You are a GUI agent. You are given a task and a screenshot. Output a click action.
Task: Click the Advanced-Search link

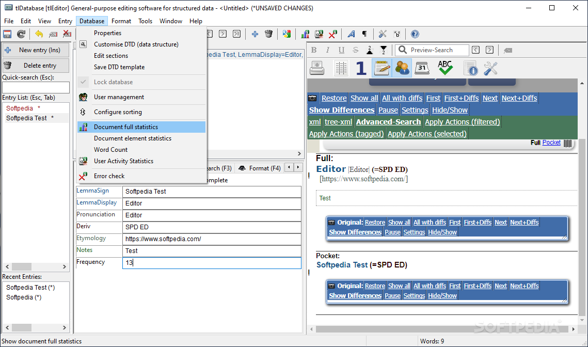388,122
